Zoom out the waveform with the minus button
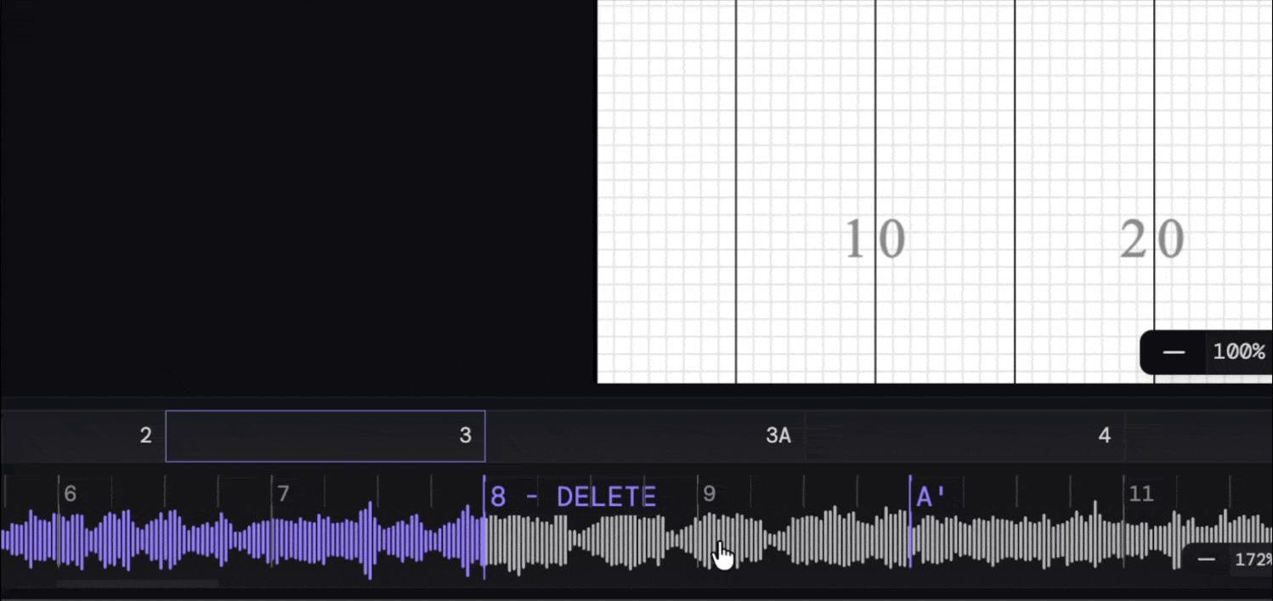The width and height of the screenshot is (1273, 601). (x=1206, y=559)
